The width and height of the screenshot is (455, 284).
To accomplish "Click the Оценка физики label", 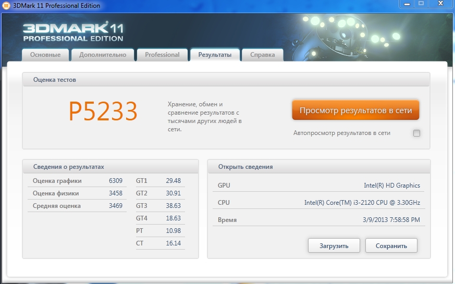I will pyautogui.click(x=56, y=193).
